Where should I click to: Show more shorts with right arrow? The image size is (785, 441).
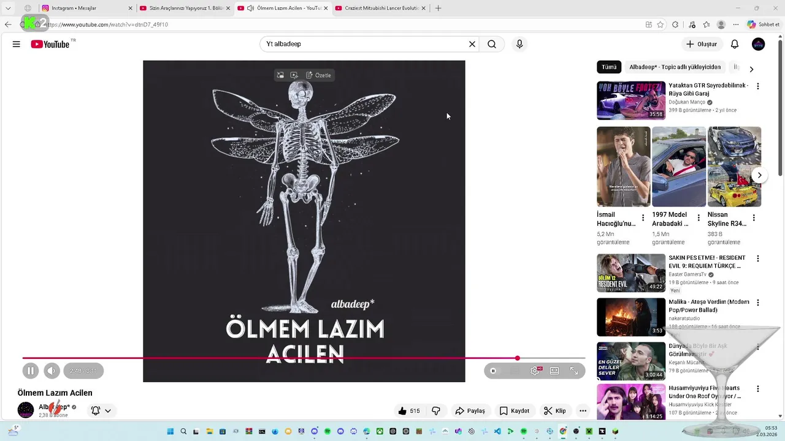[x=759, y=175]
